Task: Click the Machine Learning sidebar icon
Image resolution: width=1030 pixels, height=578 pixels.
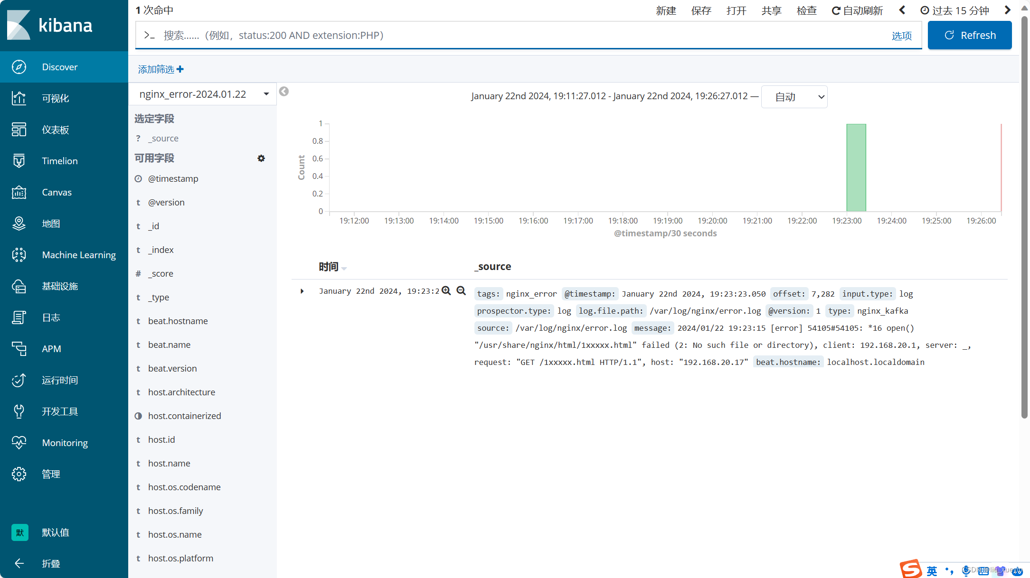Action: coord(19,255)
